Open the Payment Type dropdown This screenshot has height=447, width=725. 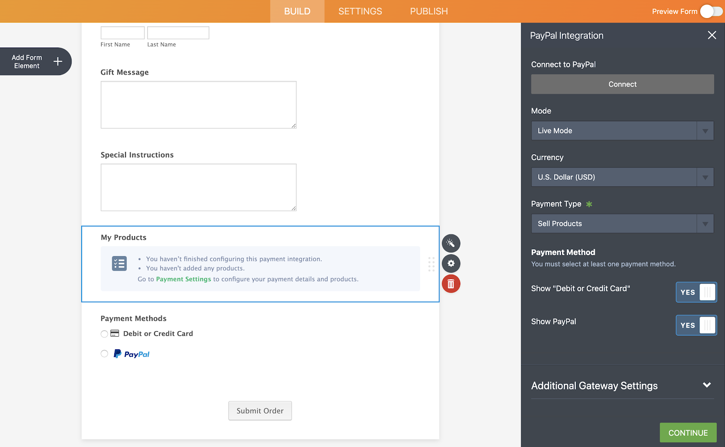point(622,224)
